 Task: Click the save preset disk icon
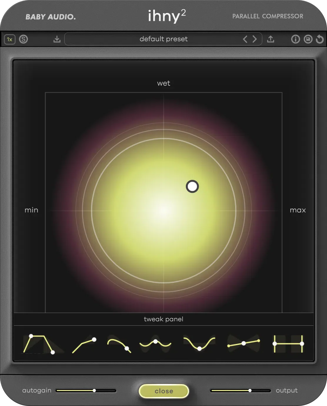(308, 39)
